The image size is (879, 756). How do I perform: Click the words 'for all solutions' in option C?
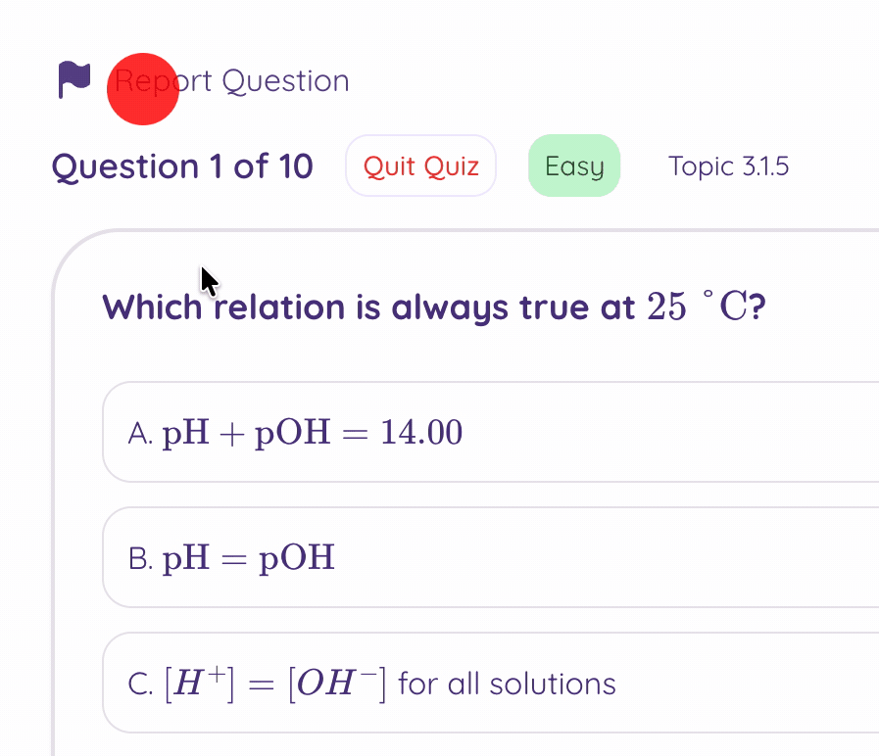click(508, 683)
